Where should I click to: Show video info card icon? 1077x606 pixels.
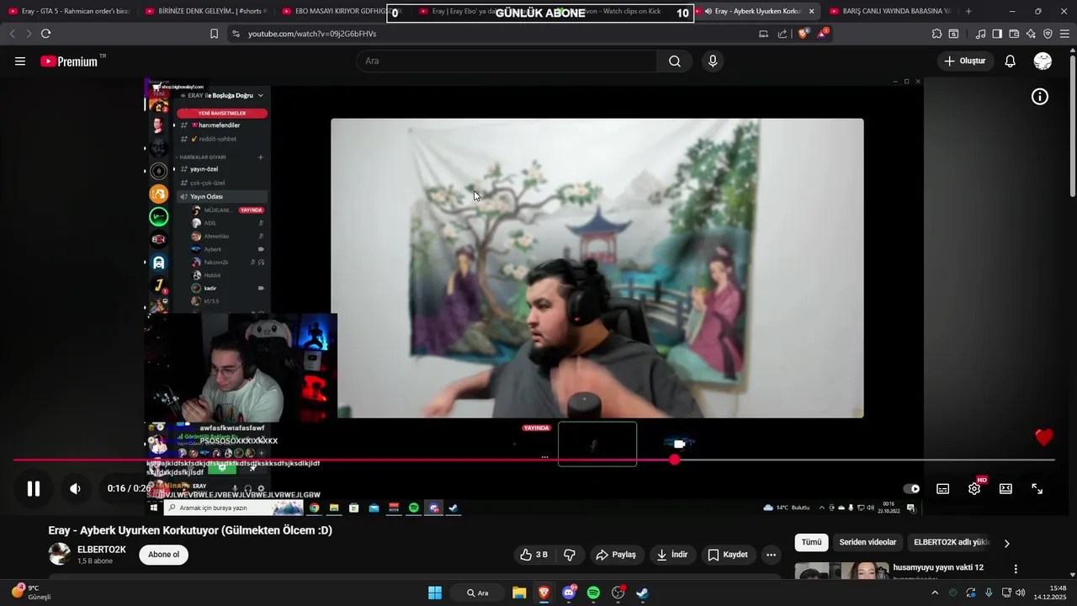point(1040,97)
